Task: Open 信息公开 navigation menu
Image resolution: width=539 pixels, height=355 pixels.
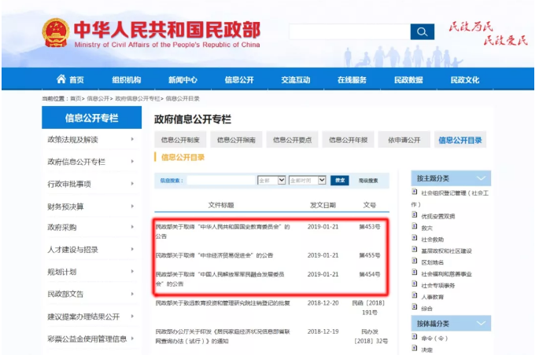Action: coord(239,80)
